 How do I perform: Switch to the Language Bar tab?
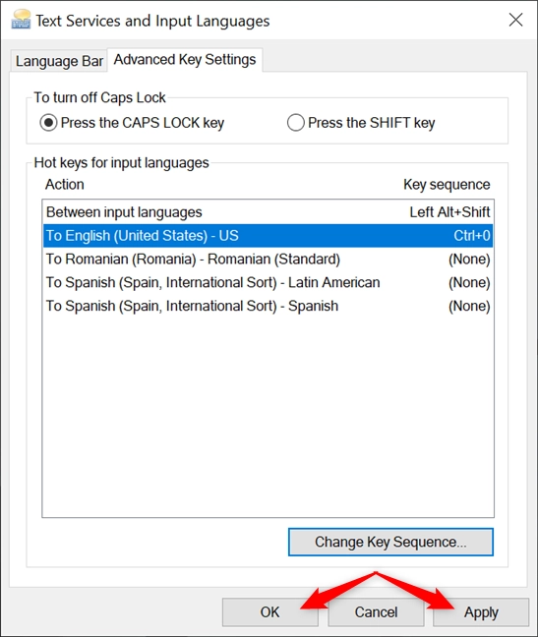(x=59, y=61)
